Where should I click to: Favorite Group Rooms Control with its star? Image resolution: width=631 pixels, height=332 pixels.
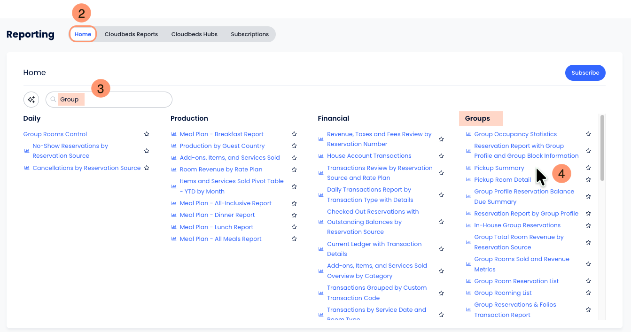coord(147,134)
